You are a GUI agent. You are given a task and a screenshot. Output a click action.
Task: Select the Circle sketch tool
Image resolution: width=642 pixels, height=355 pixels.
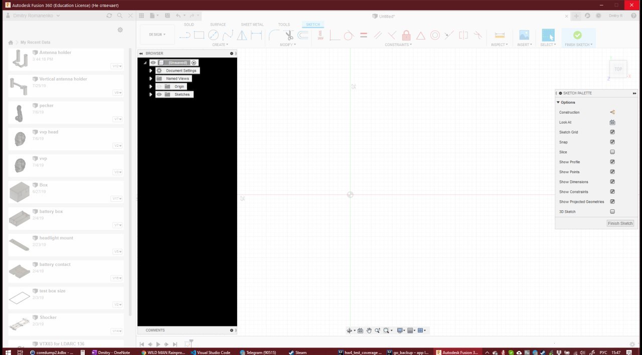213,35
